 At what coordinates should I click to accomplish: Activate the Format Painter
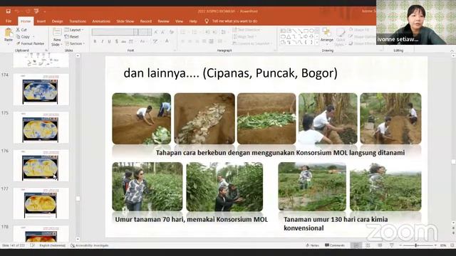[30, 43]
